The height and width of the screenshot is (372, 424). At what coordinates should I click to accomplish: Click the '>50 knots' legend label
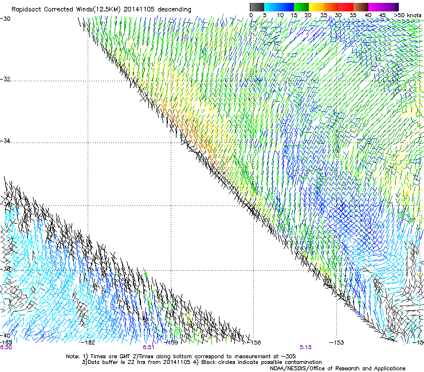(407, 15)
